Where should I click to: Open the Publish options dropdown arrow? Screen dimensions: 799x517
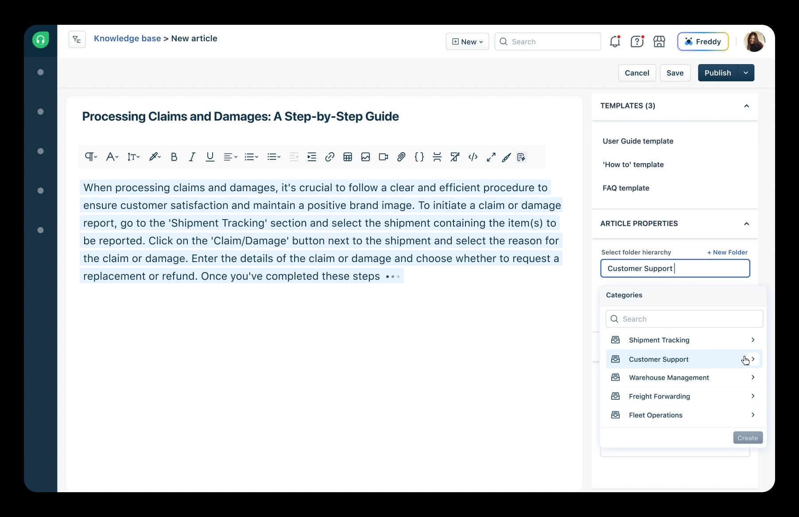click(x=746, y=73)
